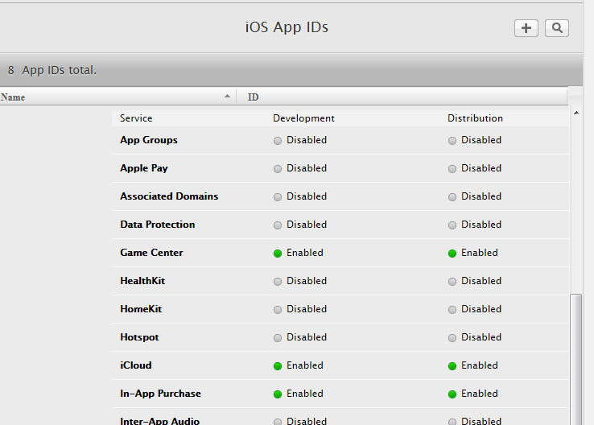Click HomeKit Distribution status dot
594x425 pixels.
tap(452, 310)
